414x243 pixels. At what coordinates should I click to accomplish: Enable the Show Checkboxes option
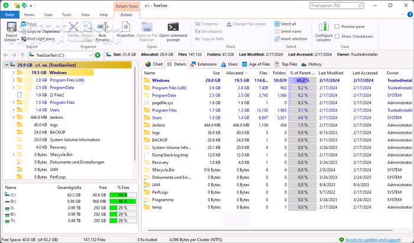pos(337,37)
